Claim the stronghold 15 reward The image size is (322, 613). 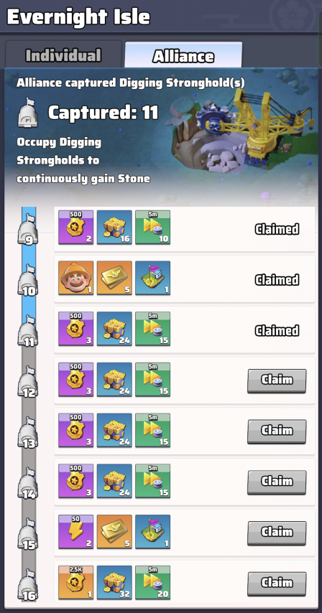(x=277, y=533)
